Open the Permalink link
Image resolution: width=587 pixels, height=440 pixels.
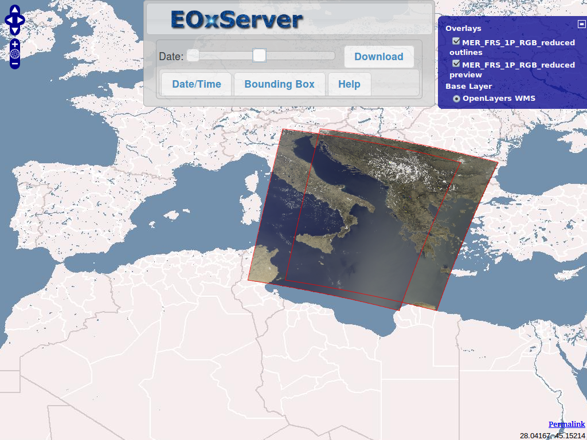(566, 424)
